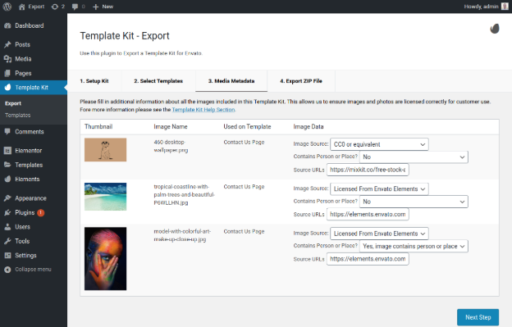
Task: Open Image Source dropdown for model makeup image
Action: click(x=379, y=234)
